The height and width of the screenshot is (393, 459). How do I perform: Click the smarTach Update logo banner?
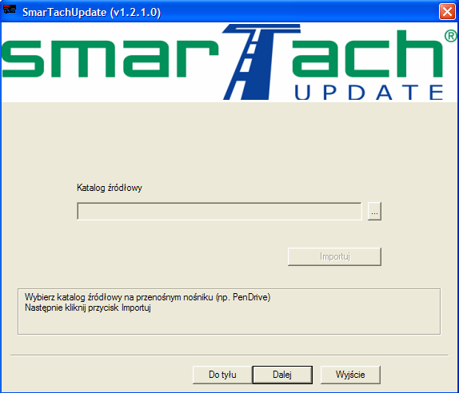click(229, 62)
